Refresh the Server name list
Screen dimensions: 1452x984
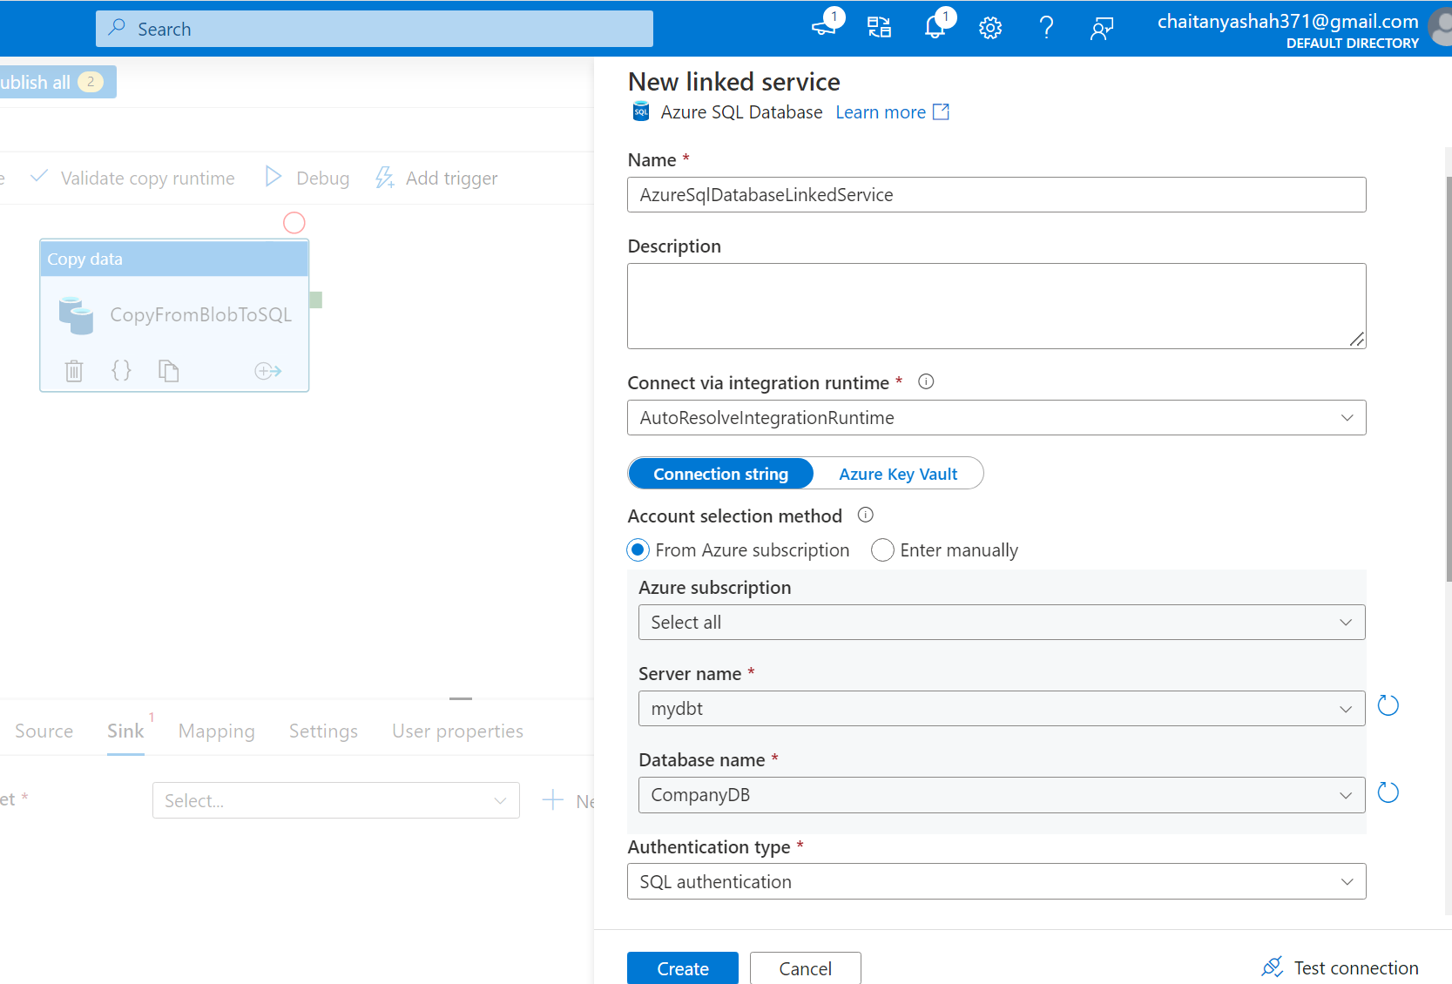1388,705
